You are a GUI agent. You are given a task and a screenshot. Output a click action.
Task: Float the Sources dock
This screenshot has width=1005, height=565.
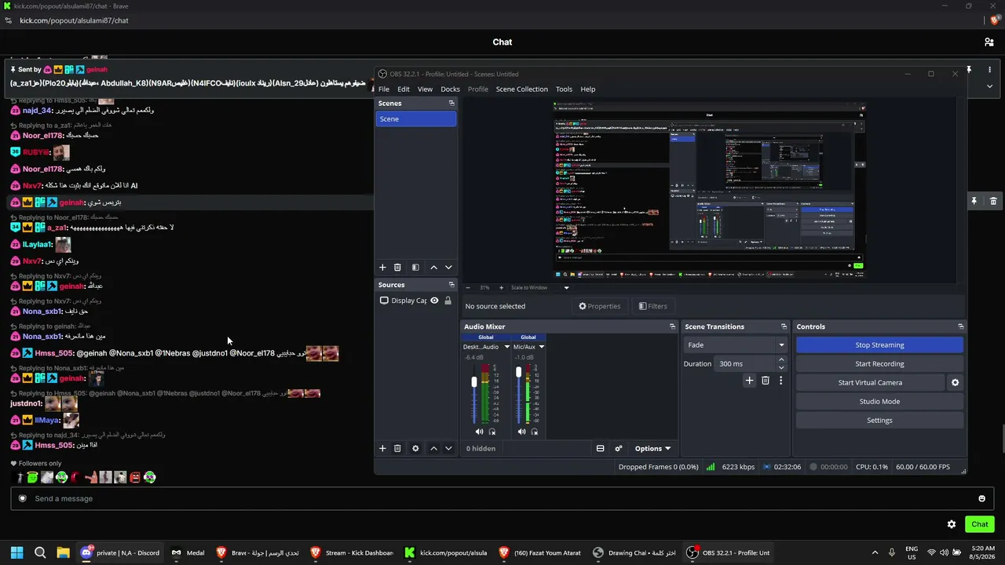coord(451,285)
